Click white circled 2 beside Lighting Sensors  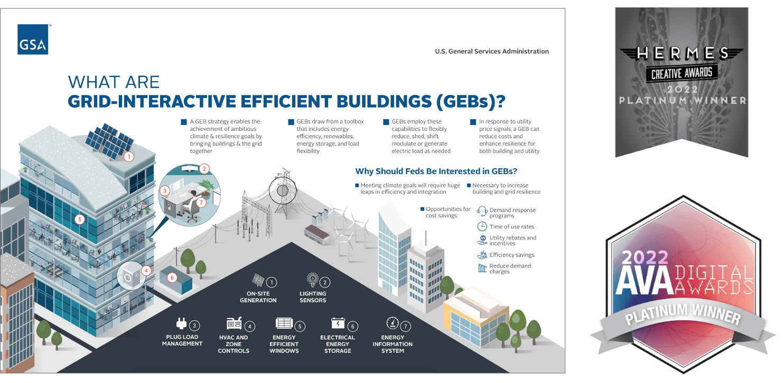(x=325, y=282)
